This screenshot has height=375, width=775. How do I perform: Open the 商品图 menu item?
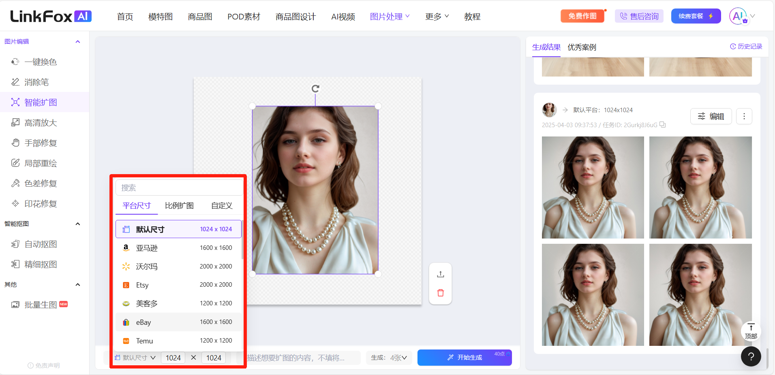pos(200,17)
